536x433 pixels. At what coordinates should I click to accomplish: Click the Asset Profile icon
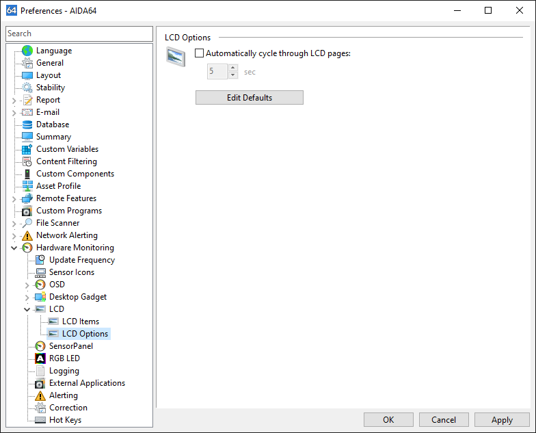click(x=27, y=186)
